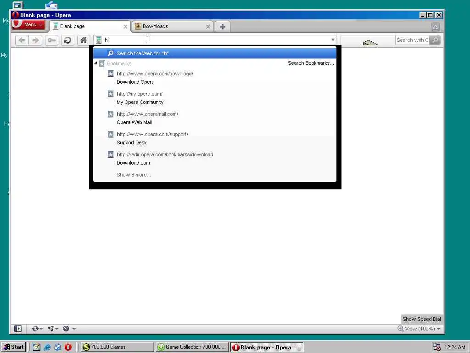
Task: Open the red Opera Menu button
Action: click(28, 25)
